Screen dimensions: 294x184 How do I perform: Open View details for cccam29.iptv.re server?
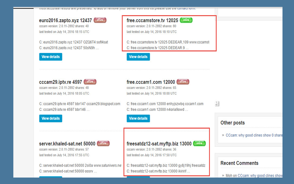pos(51,118)
